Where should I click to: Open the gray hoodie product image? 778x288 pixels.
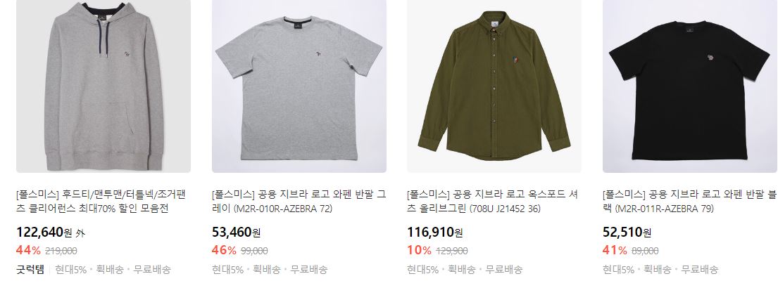tap(103, 86)
